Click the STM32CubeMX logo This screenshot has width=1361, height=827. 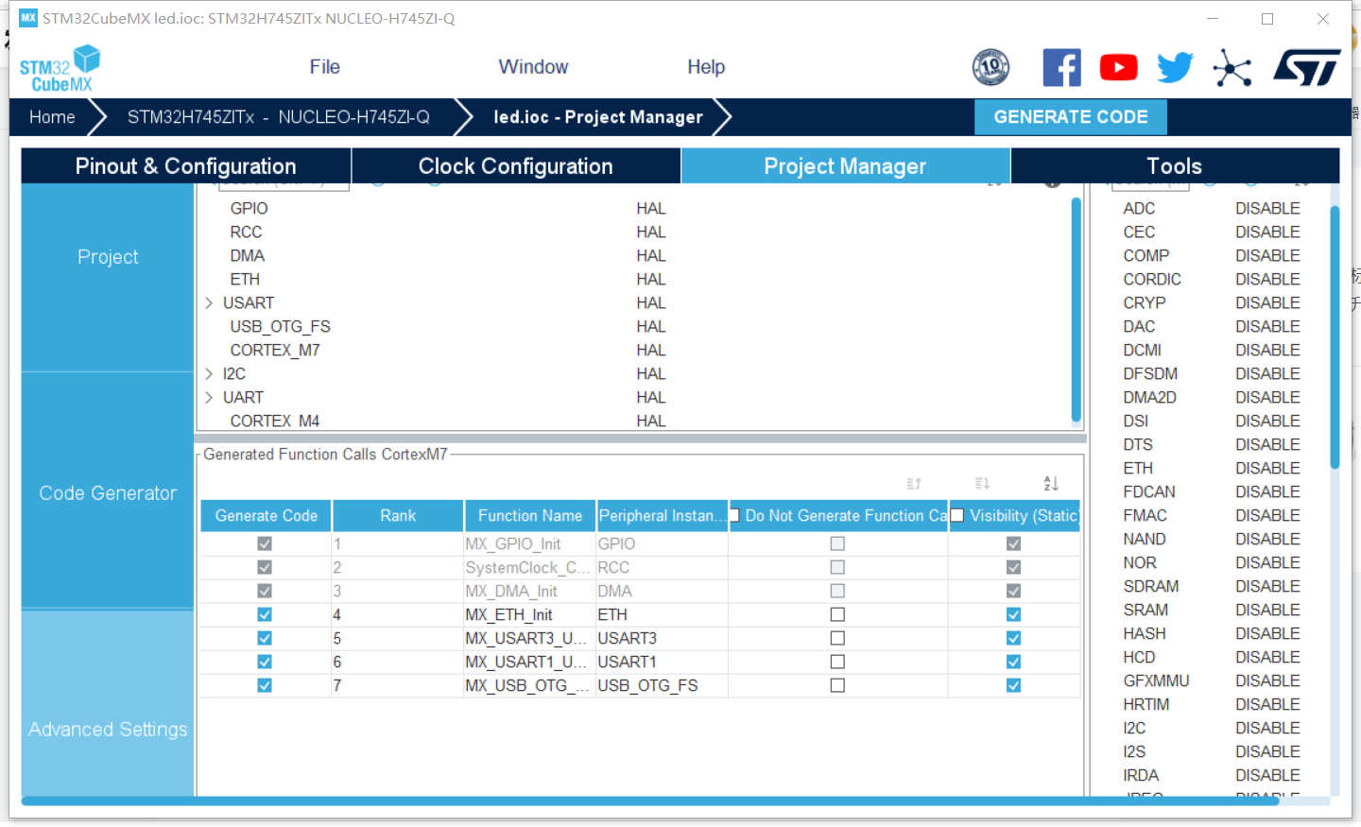pos(60,68)
